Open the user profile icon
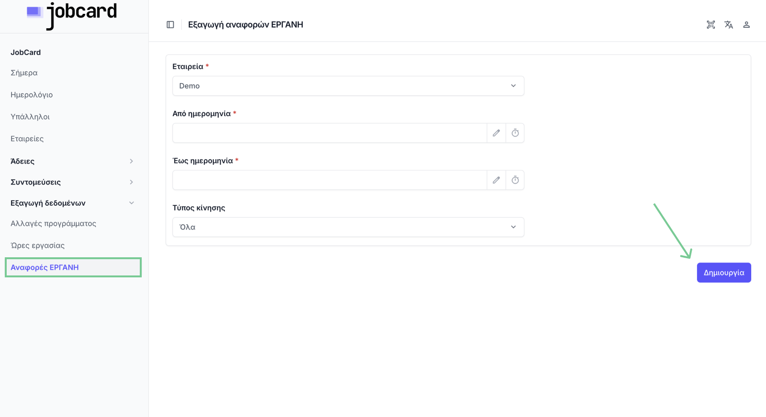This screenshot has height=417, width=766. [746, 25]
